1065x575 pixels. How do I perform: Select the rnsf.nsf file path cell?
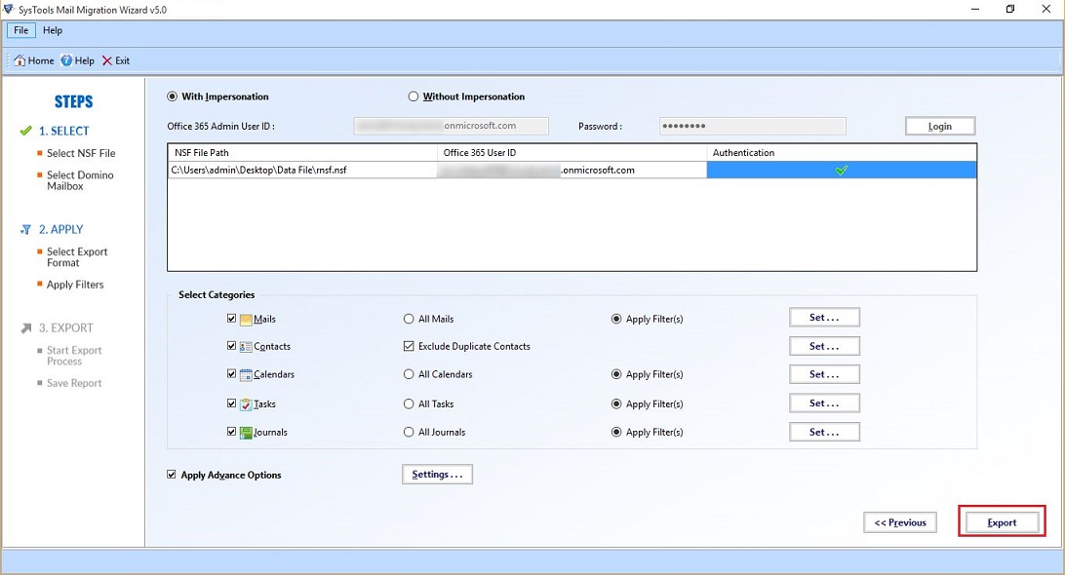(302, 170)
